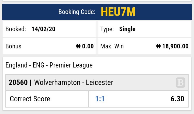The image size is (194, 114).
Task: Click the Booking Code label
Action: (x=77, y=12)
